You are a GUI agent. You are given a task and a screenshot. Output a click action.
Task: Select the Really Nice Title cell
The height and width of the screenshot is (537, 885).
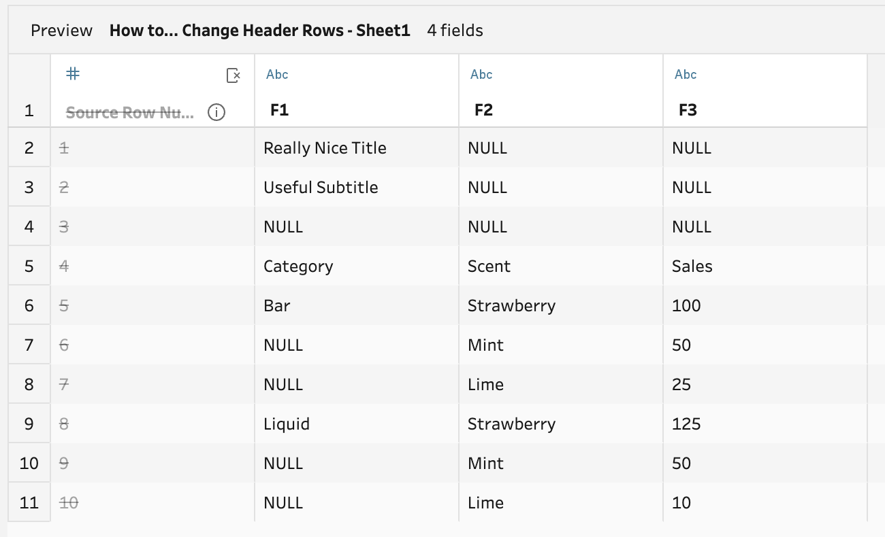357,148
